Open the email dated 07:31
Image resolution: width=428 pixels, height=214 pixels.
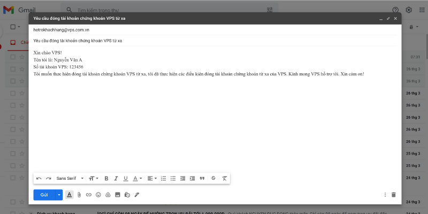(216, 57)
